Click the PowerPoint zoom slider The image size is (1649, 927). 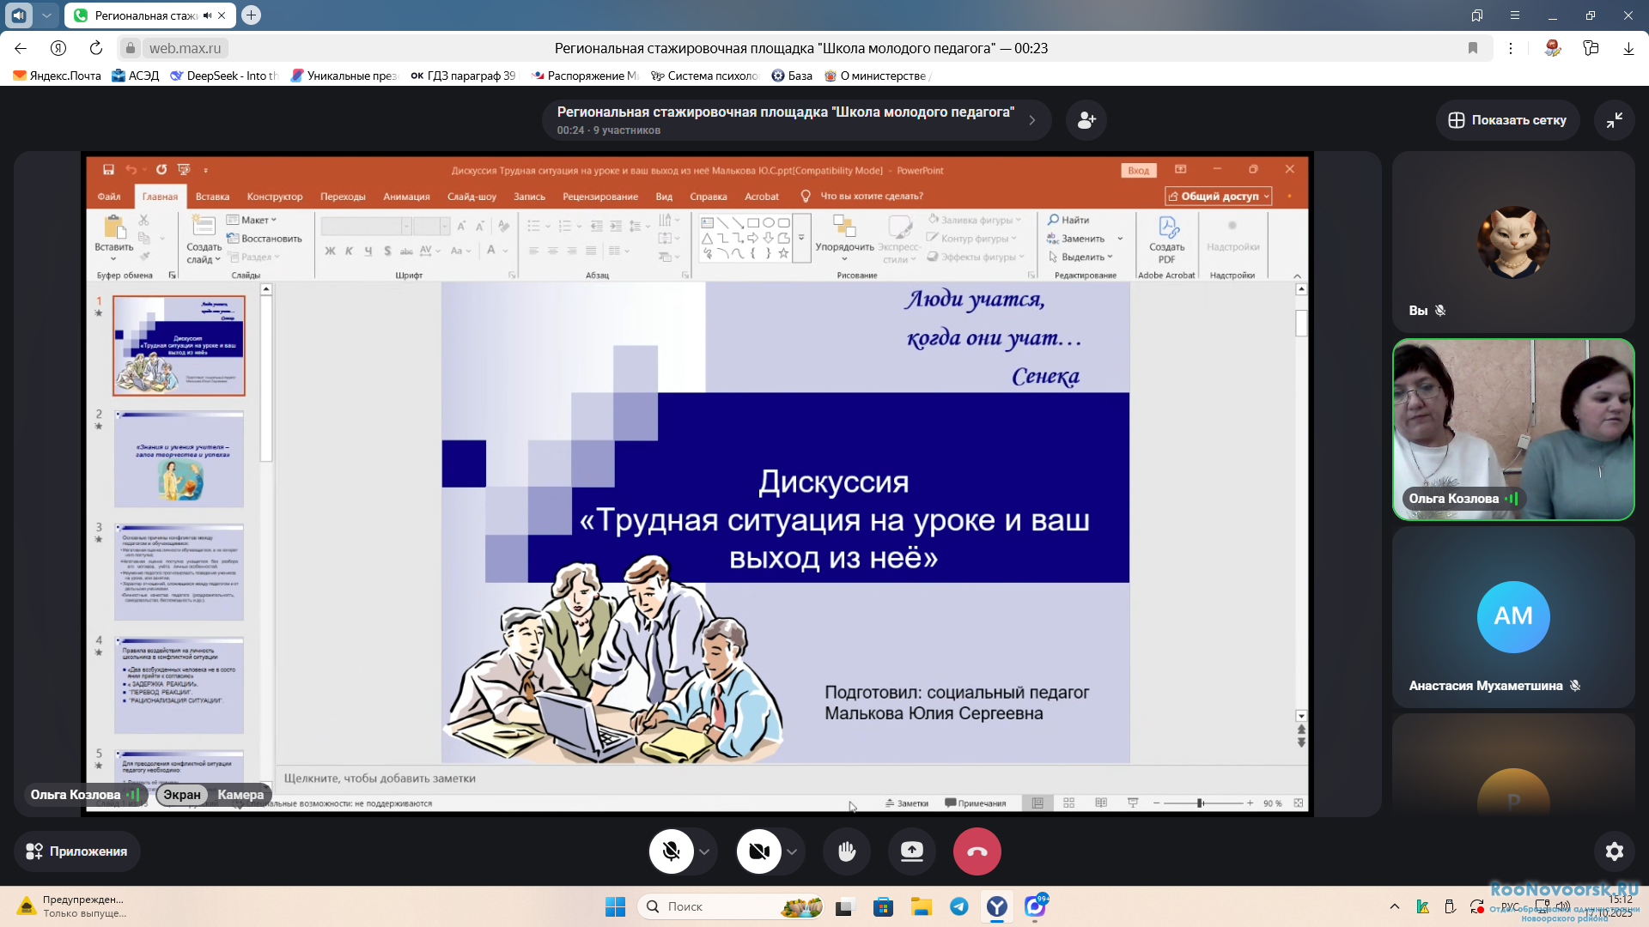(x=1201, y=803)
